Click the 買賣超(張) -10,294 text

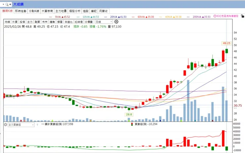146,124
